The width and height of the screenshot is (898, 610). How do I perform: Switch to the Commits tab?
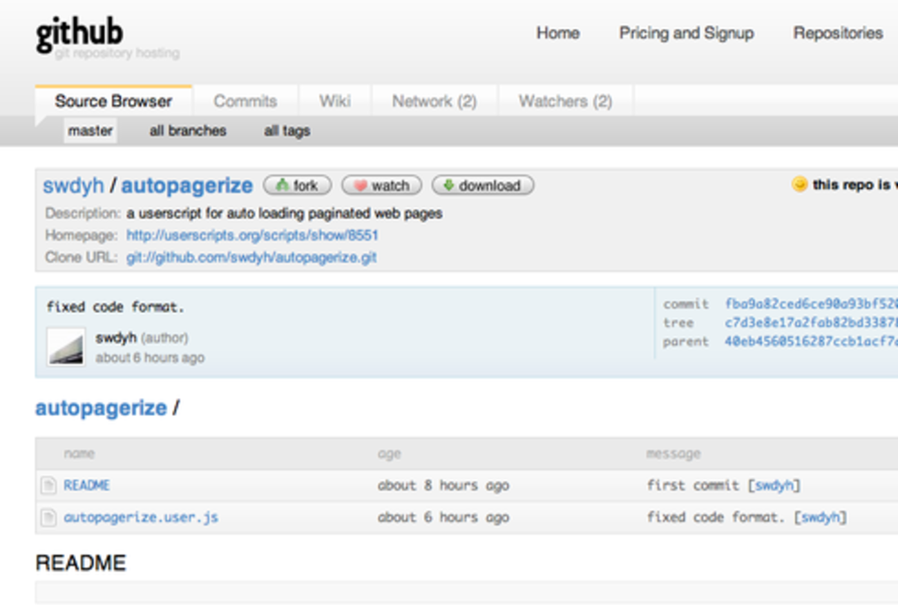click(x=245, y=102)
